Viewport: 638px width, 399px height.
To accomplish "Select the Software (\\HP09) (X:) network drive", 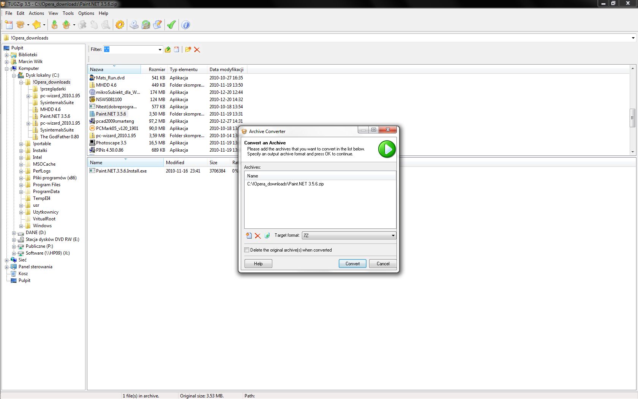I will point(47,253).
